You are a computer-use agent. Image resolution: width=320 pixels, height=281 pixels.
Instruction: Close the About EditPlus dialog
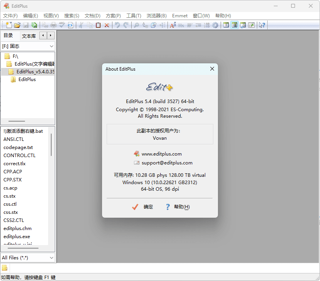[212, 69]
